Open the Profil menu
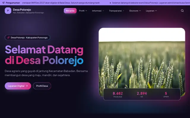 [83, 11]
